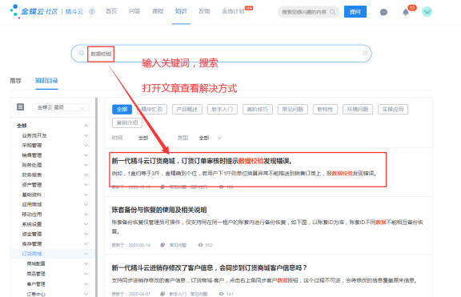Viewport: 461px width, 297px height.
Task: Filter by 常见问题 category
Action: pos(293,110)
